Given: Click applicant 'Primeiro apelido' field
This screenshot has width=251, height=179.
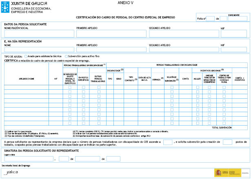Looking at the screenshot, I should [x=111, y=34].
